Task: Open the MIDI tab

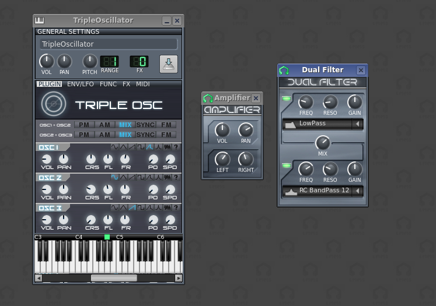Action: [x=143, y=84]
